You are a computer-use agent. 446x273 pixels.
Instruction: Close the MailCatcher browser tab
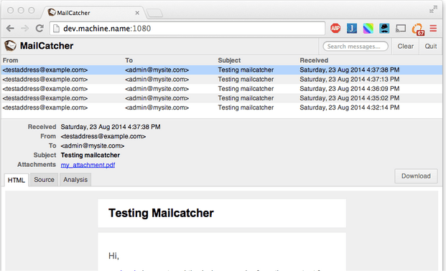tap(137, 13)
